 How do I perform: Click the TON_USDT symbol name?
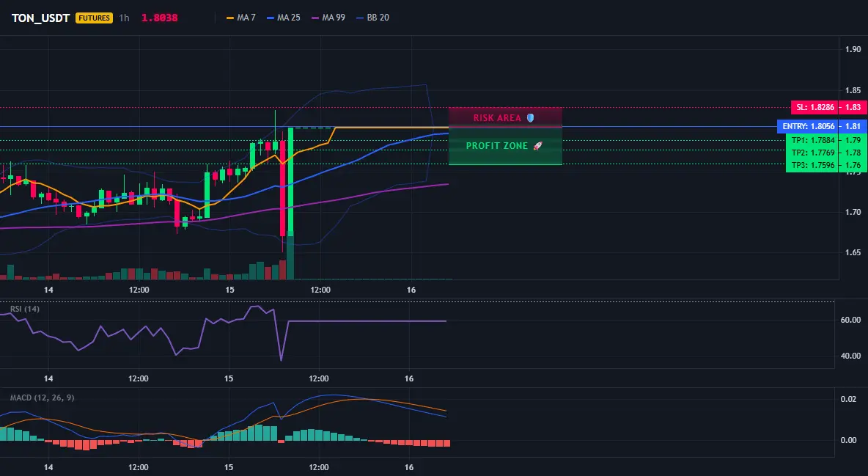(40, 18)
